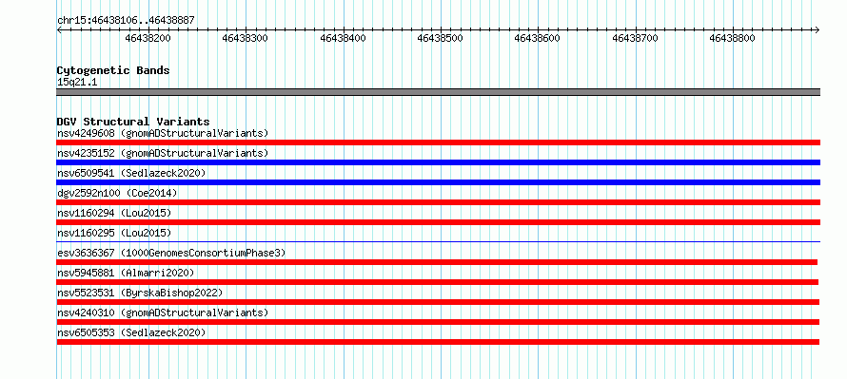Click the left arrowhead of the ruler
Image resolution: width=847 pixels, height=379 pixels.
tap(59, 29)
